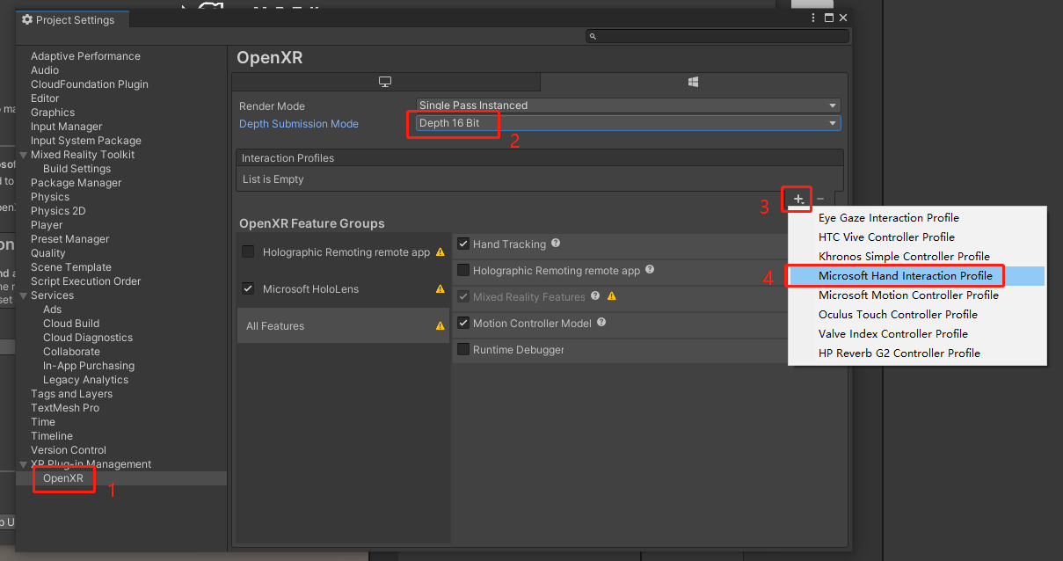Click warning icon on Microsoft HoloLens group
This screenshot has width=1063, height=561.
tap(440, 288)
